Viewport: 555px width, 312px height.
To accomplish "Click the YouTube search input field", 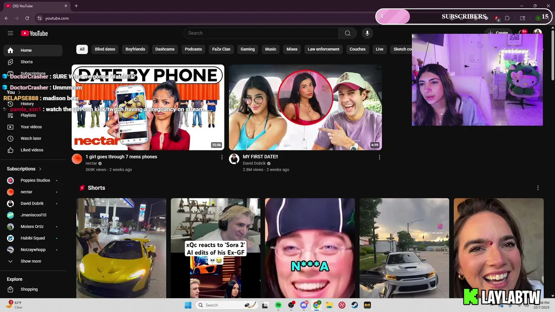I will [261, 33].
